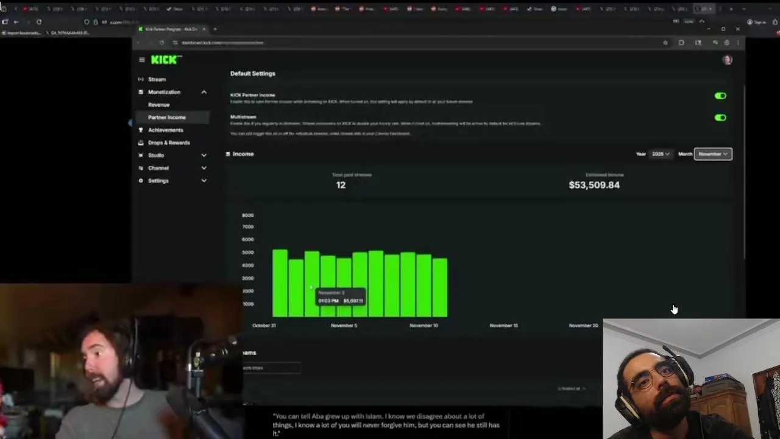Click the site info icon in Kick address bar
The height and width of the screenshot is (439, 780).
pos(175,43)
